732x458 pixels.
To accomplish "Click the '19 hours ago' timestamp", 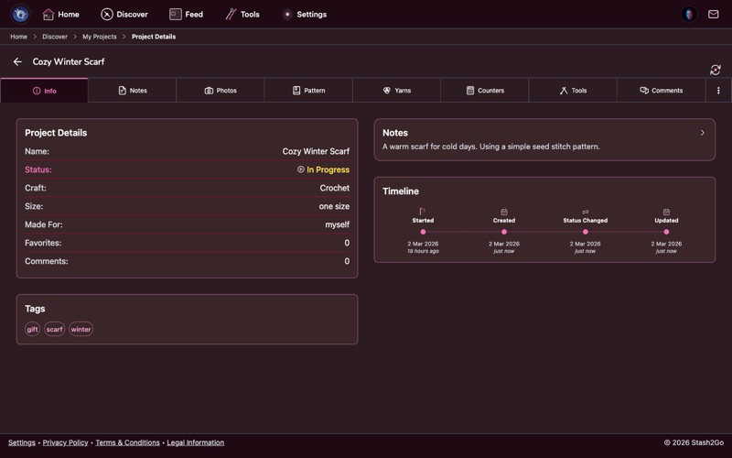I will pos(423,251).
